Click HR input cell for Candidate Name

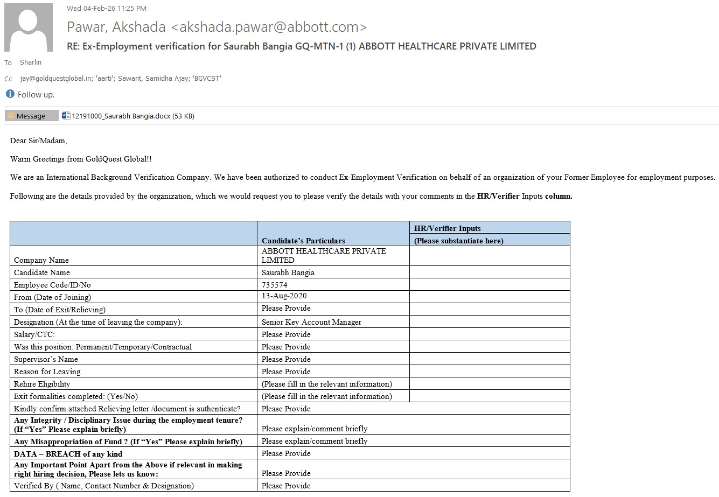coord(490,272)
